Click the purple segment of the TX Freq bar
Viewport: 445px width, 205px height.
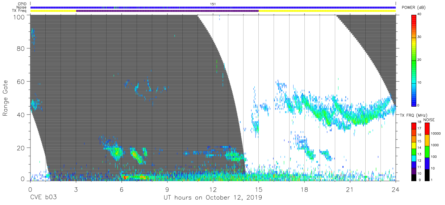(167, 11)
